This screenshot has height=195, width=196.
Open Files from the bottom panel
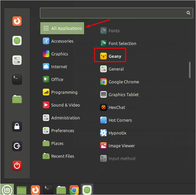tap(61, 190)
